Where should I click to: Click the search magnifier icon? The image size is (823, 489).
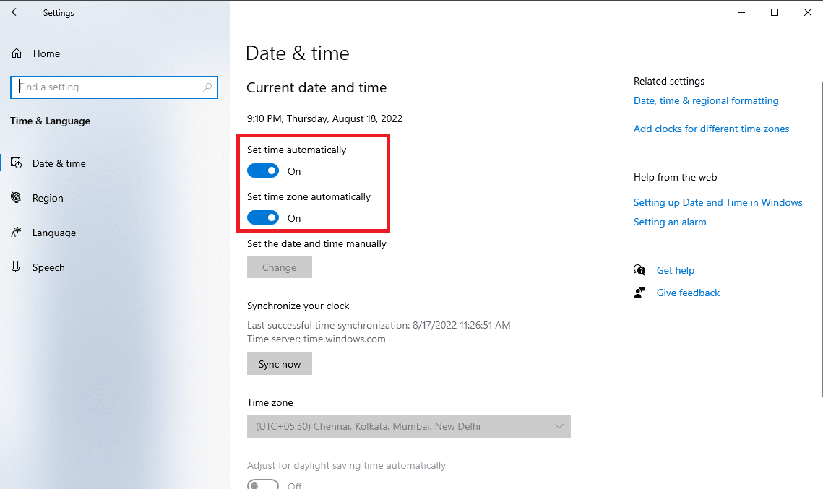point(207,87)
